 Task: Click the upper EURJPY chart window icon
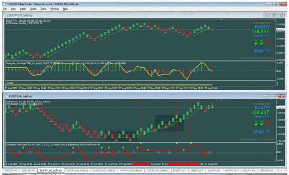(6, 15)
